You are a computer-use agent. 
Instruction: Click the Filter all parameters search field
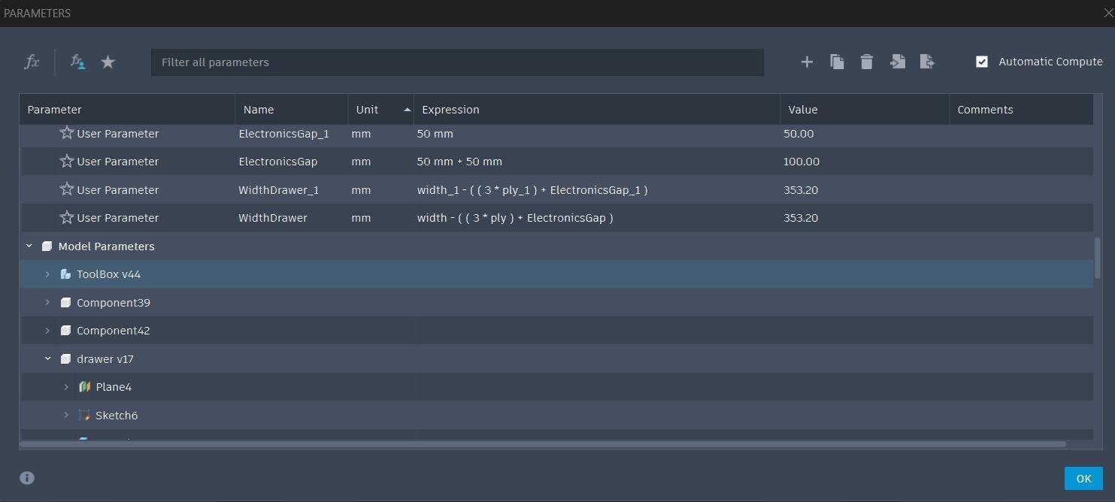point(457,62)
